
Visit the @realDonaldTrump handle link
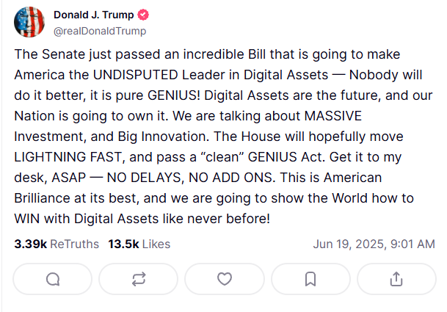click(x=100, y=31)
